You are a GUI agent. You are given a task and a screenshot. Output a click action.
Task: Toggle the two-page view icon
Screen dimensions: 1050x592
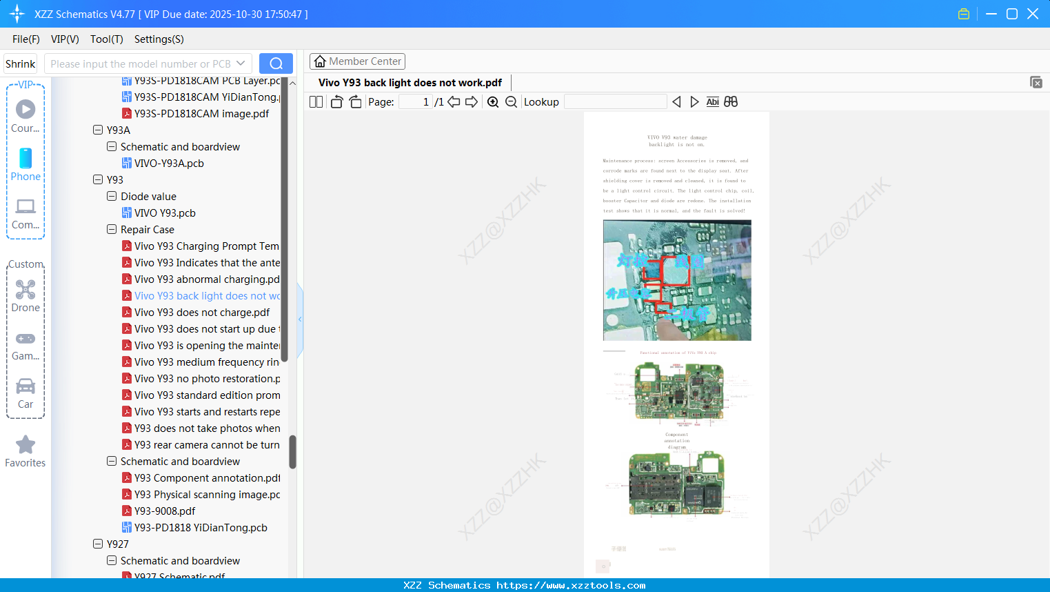[x=316, y=102]
